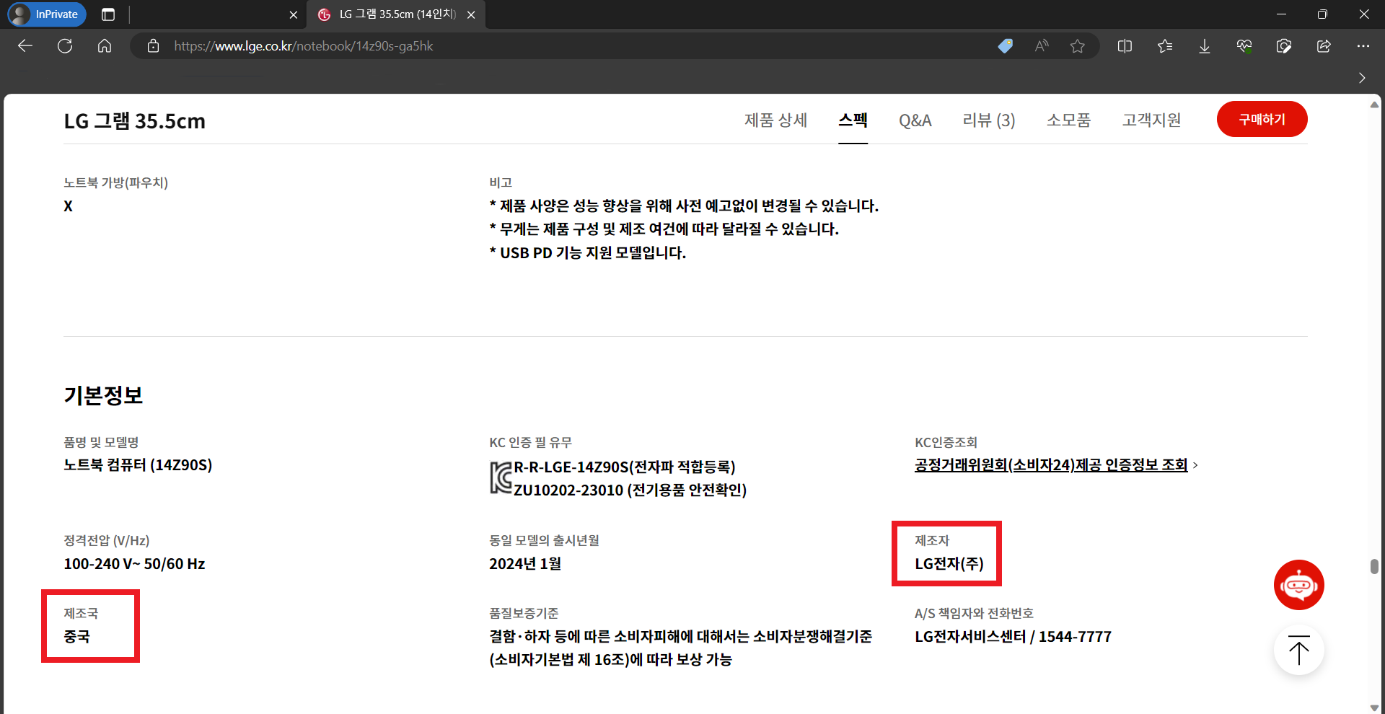
Task: Click the USB PD 기능 지원 note line
Action: [x=587, y=253]
